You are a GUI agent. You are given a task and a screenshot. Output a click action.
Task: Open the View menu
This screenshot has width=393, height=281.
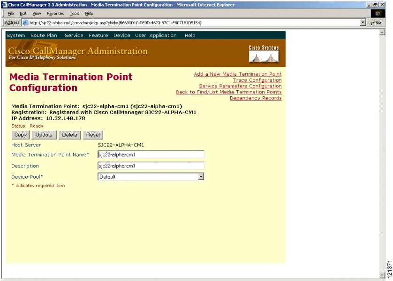coord(37,14)
